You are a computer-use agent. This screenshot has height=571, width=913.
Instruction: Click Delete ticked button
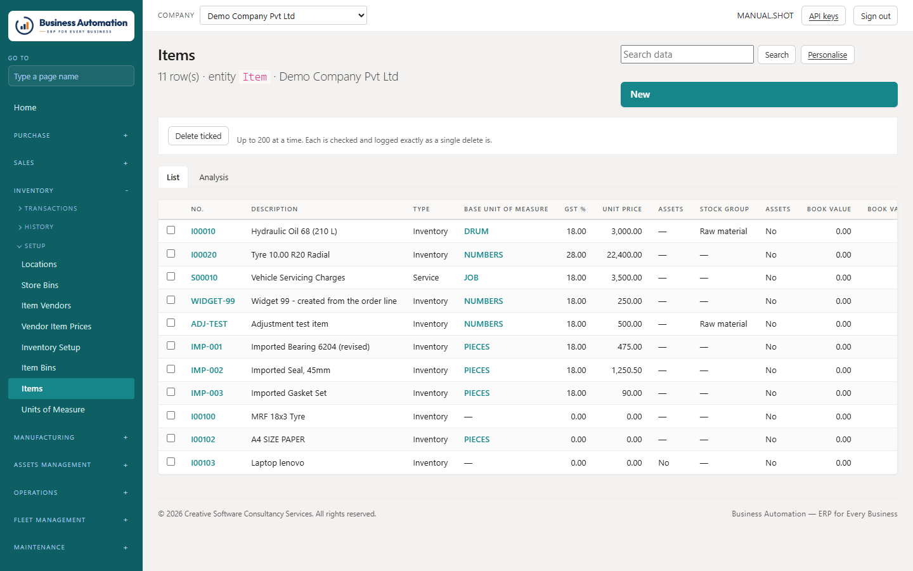coord(198,136)
